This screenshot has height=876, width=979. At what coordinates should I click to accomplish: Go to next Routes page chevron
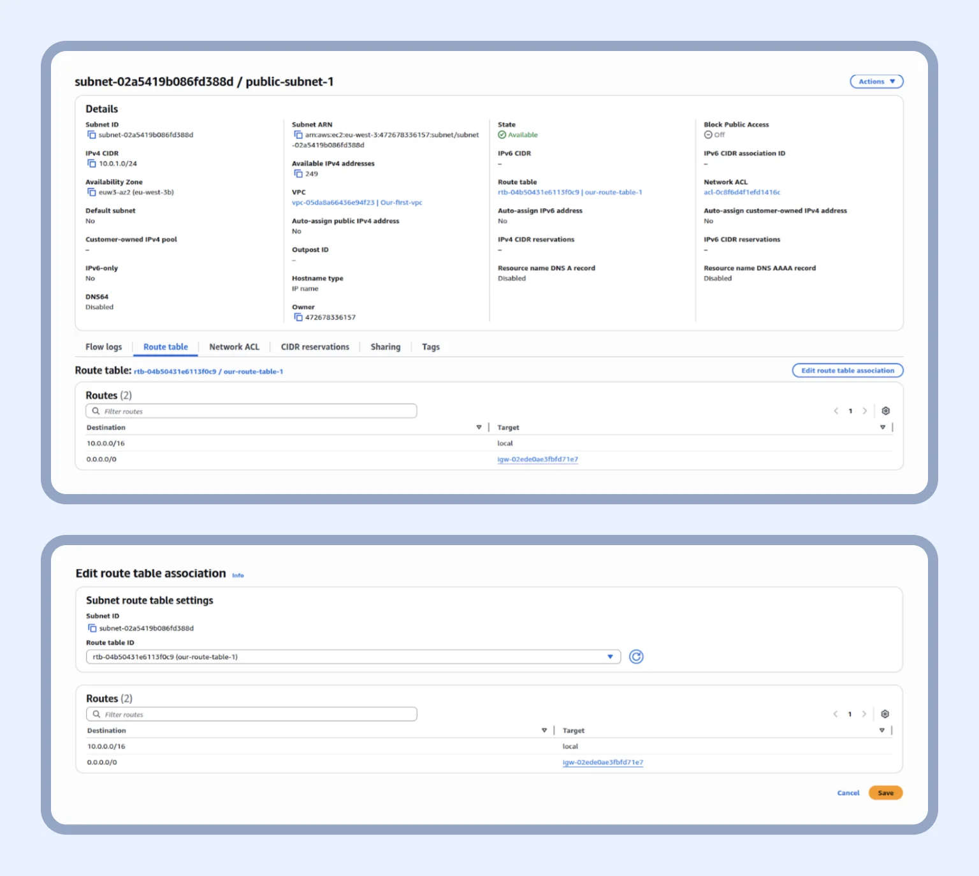point(864,411)
